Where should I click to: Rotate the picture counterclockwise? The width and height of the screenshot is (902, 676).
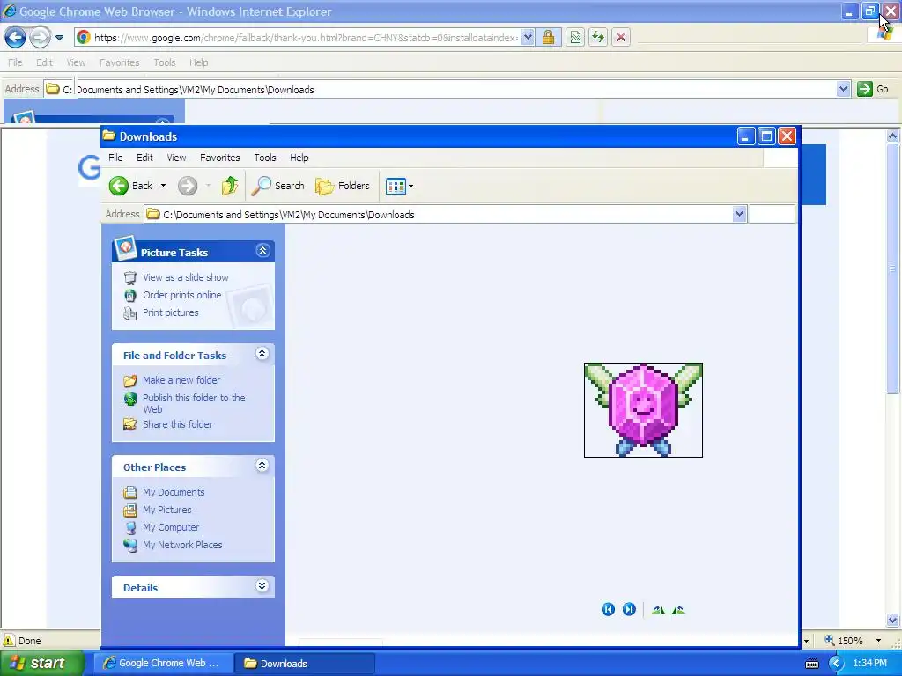pos(679,610)
